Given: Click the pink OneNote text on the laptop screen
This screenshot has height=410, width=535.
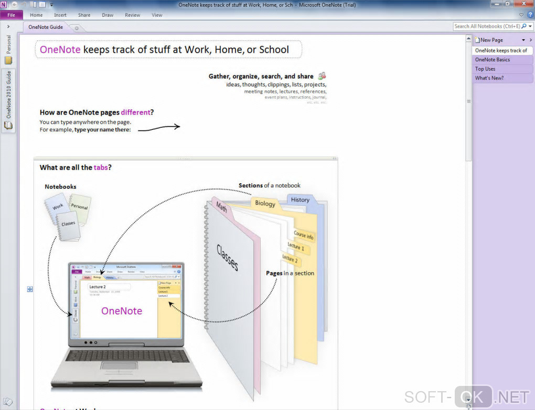Looking at the screenshot, I should coord(122,311).
